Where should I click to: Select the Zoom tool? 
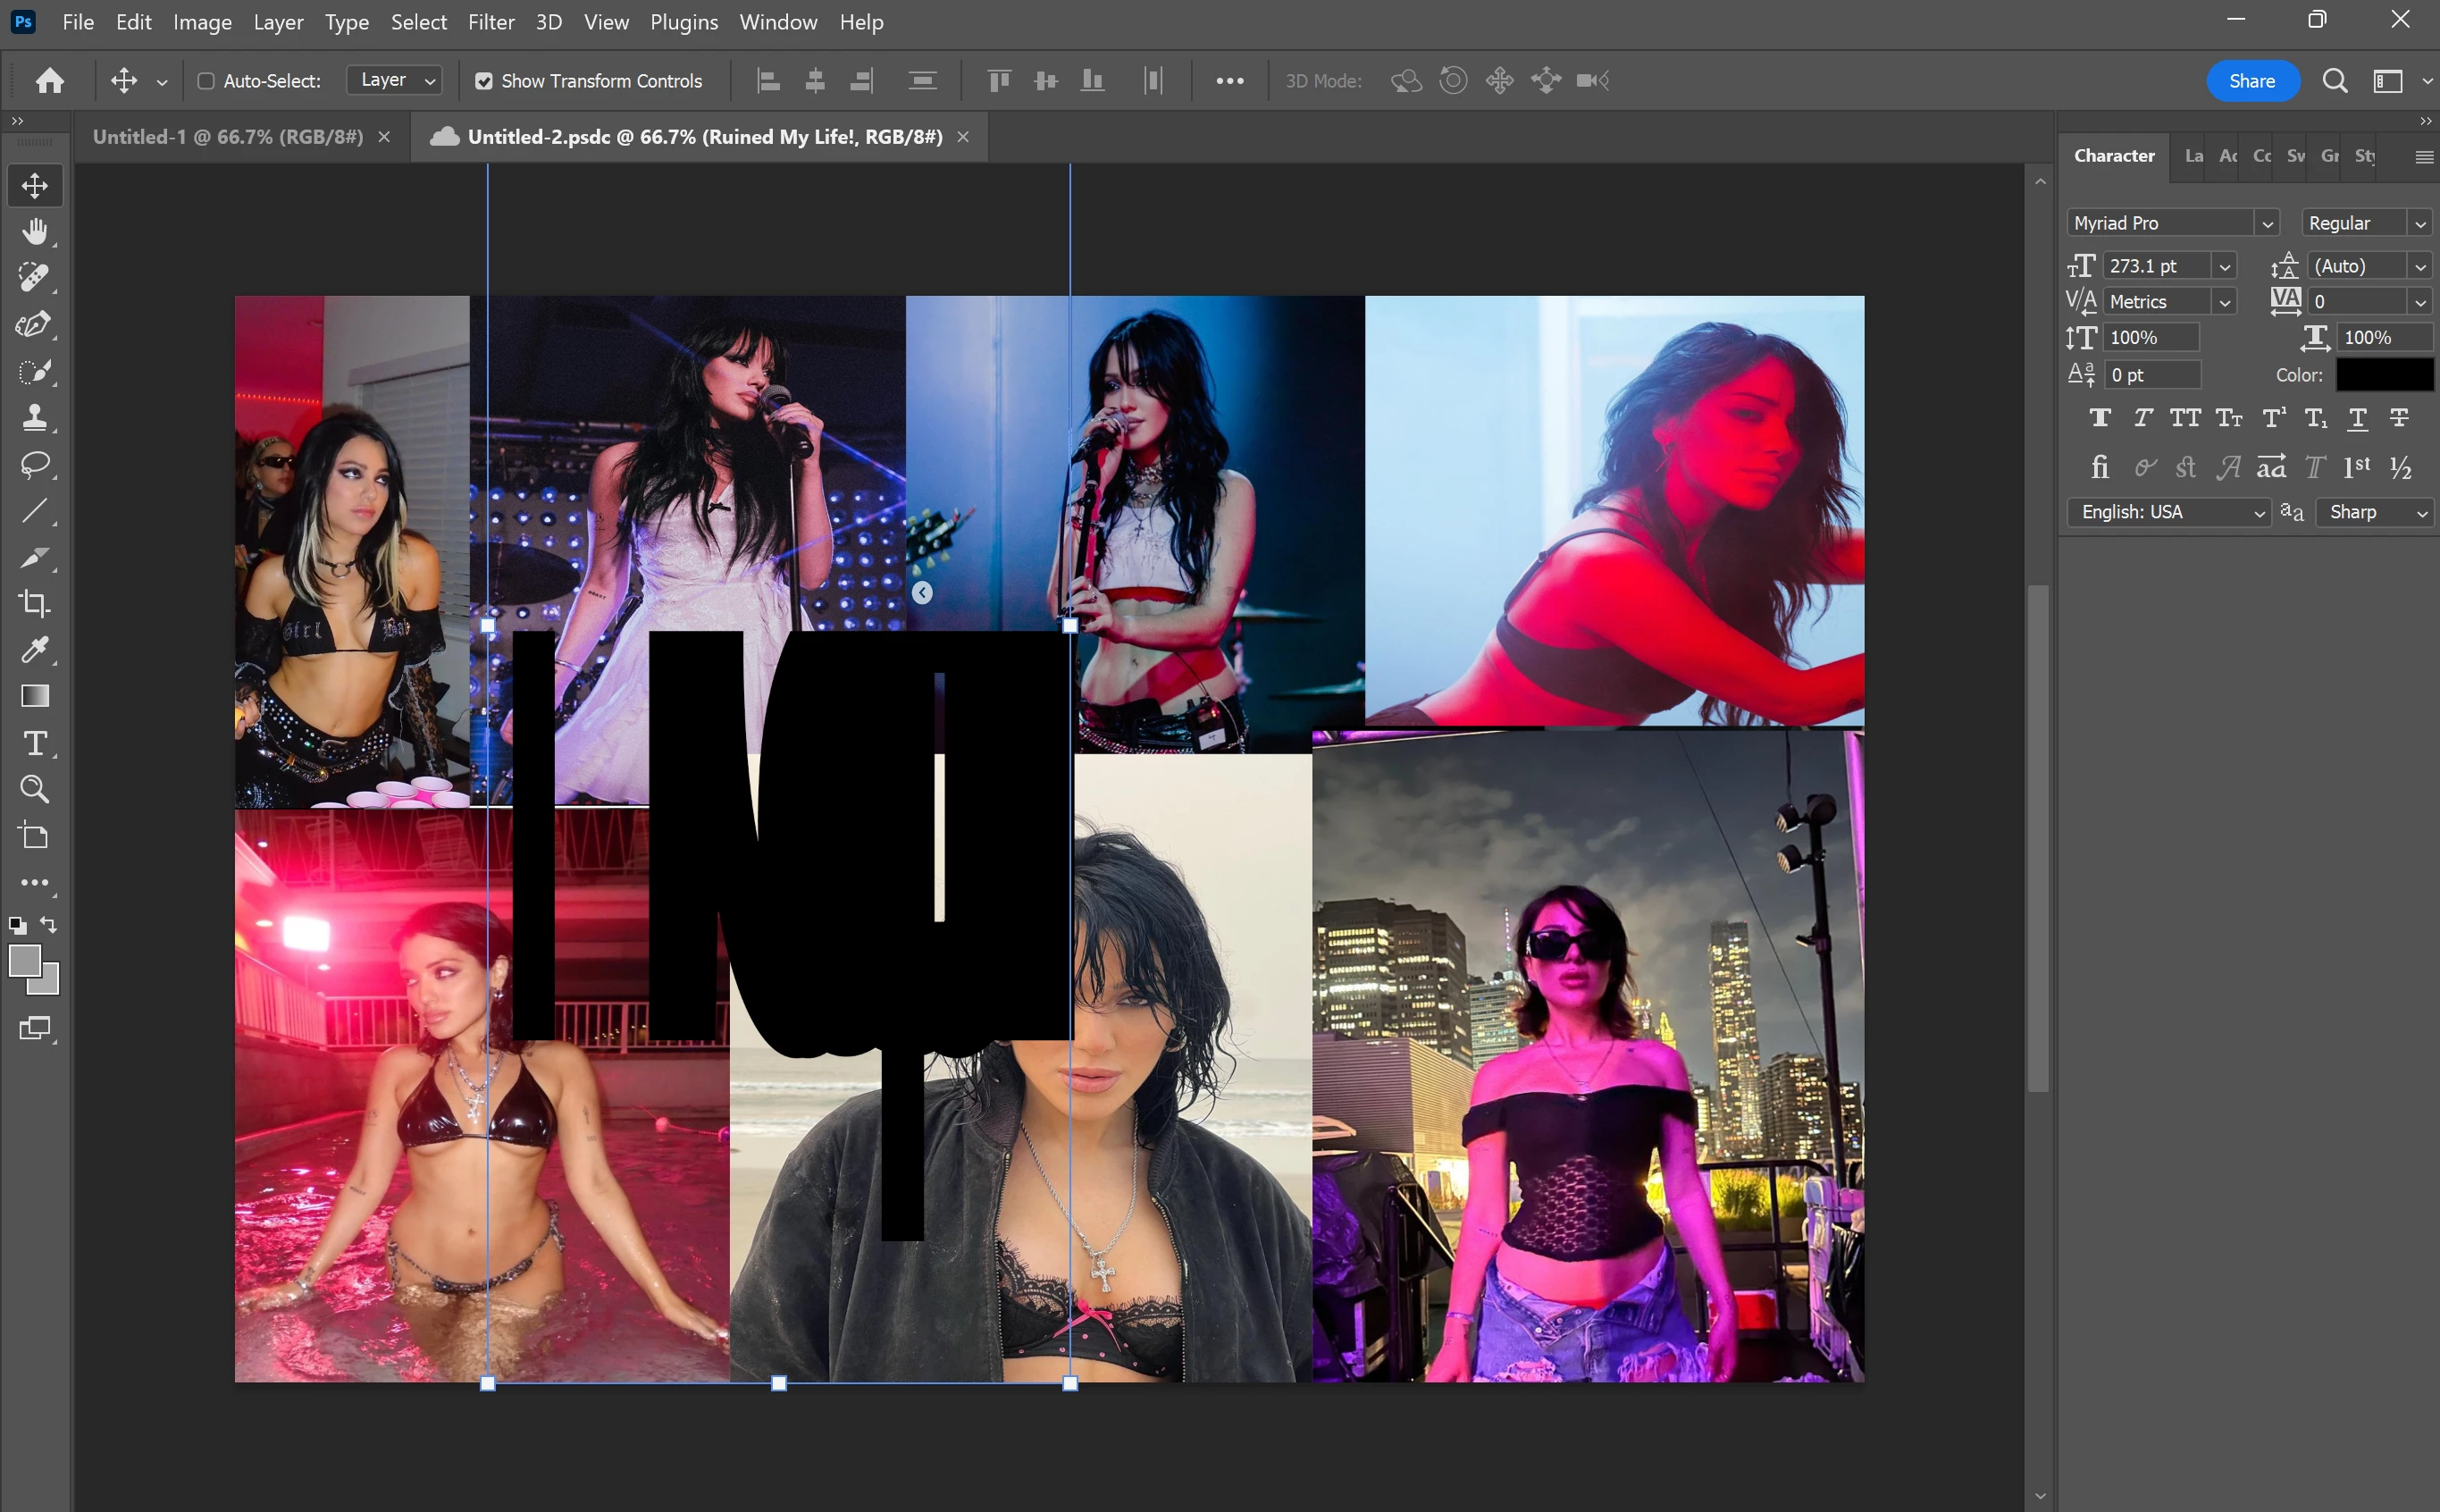pyautogui.click(x=35, y=789)
